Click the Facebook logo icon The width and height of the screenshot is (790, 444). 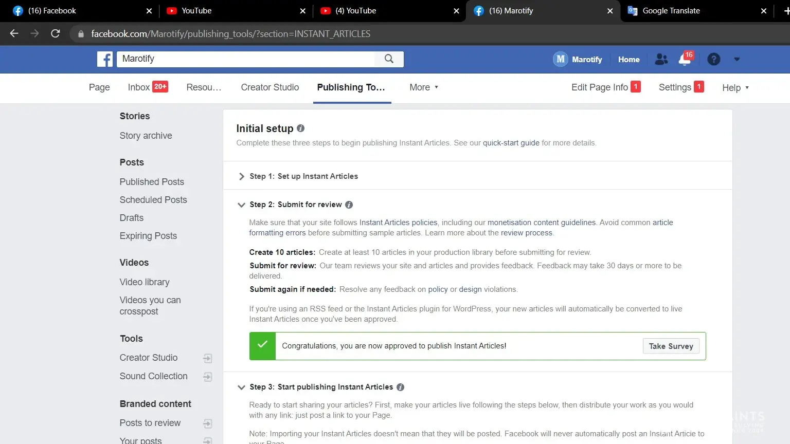(105, 59)
